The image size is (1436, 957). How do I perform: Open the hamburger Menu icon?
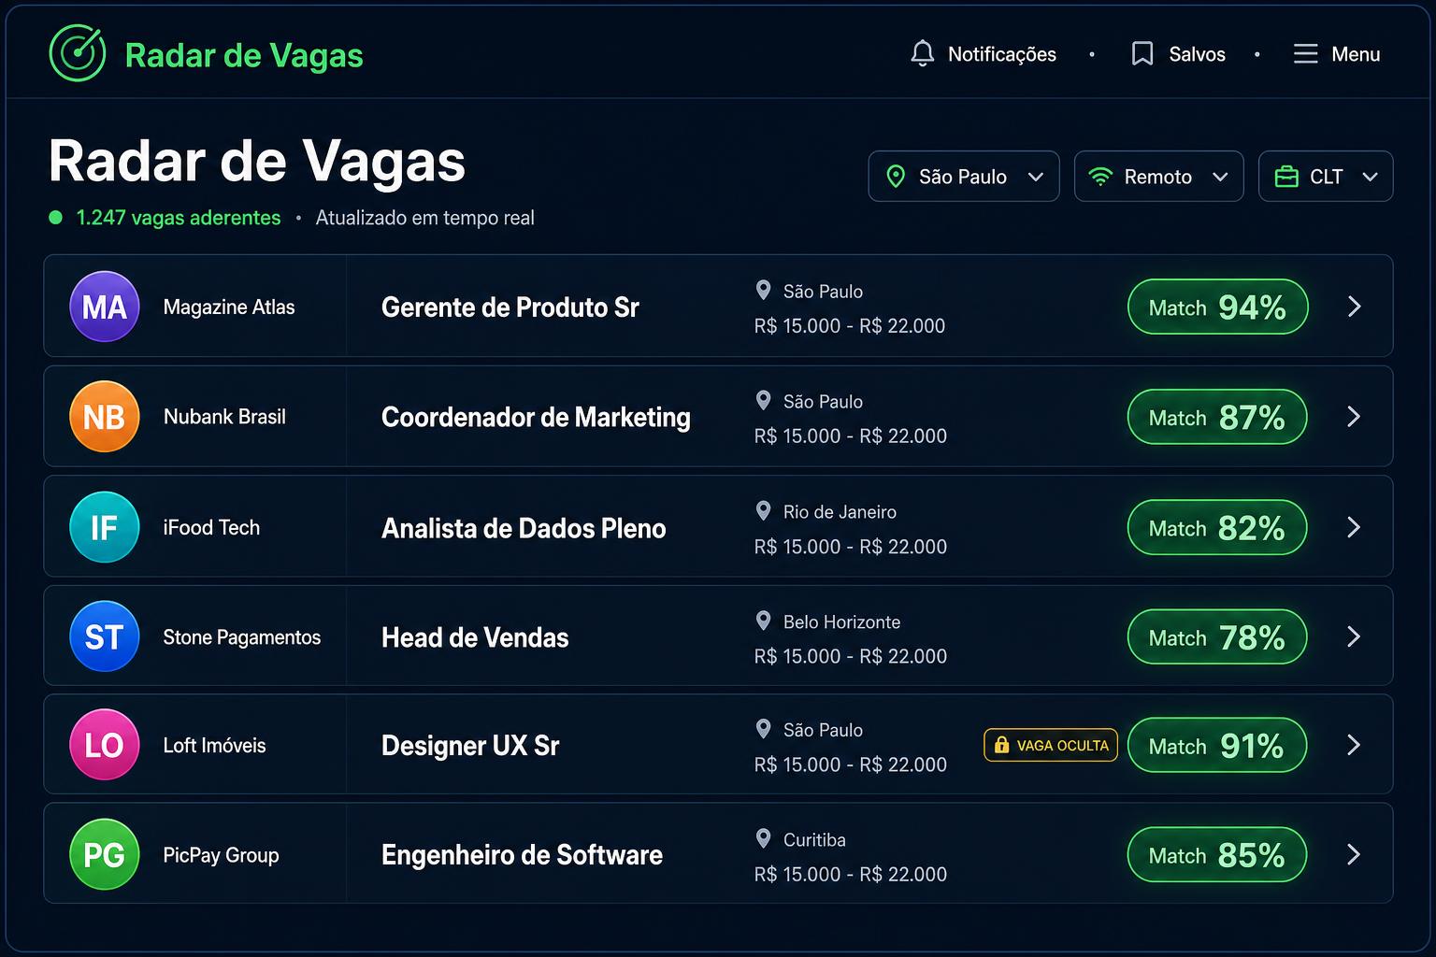[x=1305, y=53]
